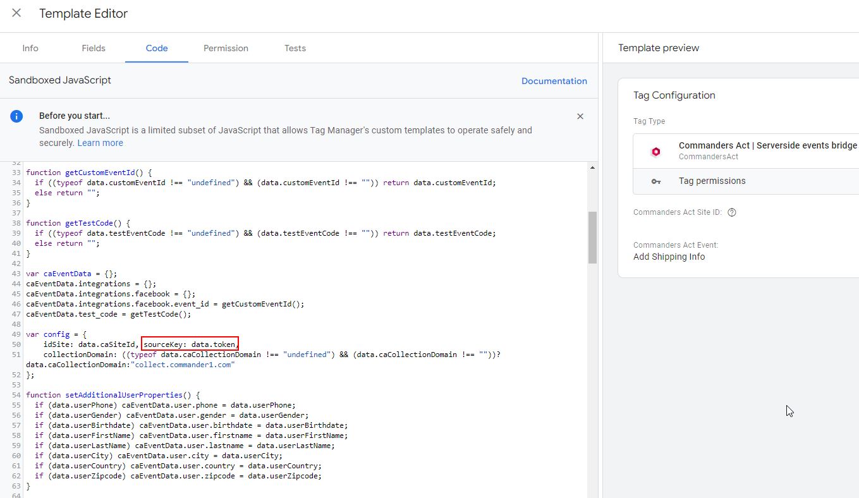The image size is (859, 498).
Task: Click the 'function setAdditionalUserProperties()' line
Action: [x=113, y=395]
